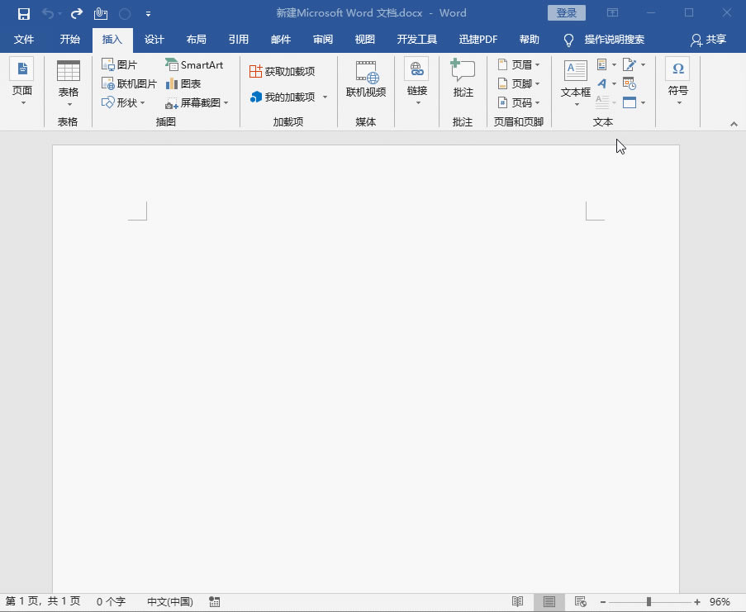This screenshot has height=612, width=746.
Task: Click the 登录 sign-in button
Action: coord(567,12)
